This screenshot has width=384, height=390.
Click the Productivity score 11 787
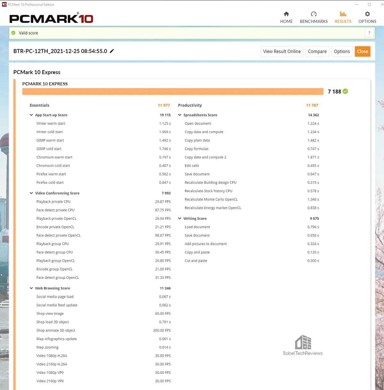point(312,105)
